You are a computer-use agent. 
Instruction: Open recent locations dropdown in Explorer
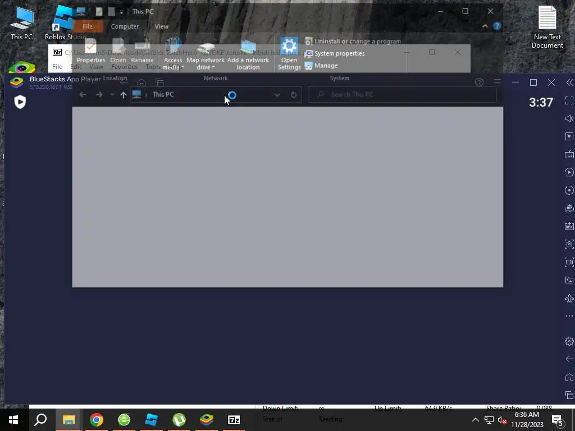click(112, 94)
